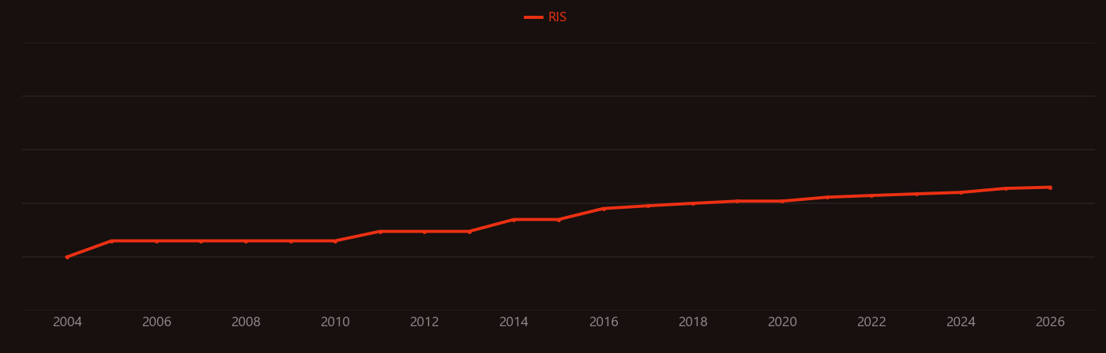This screenshot has height=353, width=1106.
Task: Click the 2016 x-axis label
Action: tap(604, 322)
